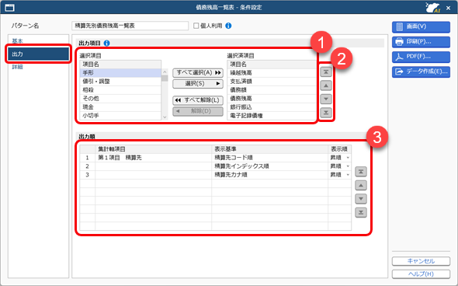The width and height of the screenshot is (458, 286).
Task: Click the 選択(S) button
Action: (198, 84)
